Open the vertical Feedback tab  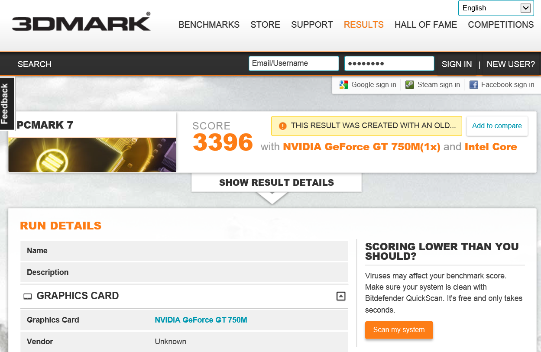(7, 104)
